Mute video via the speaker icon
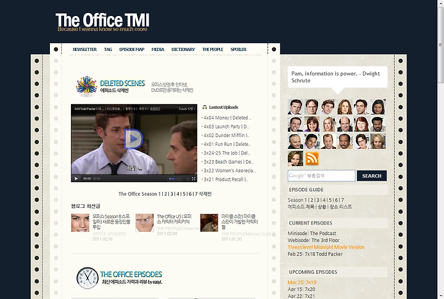 pyautogui.click(x=170, y=178)
